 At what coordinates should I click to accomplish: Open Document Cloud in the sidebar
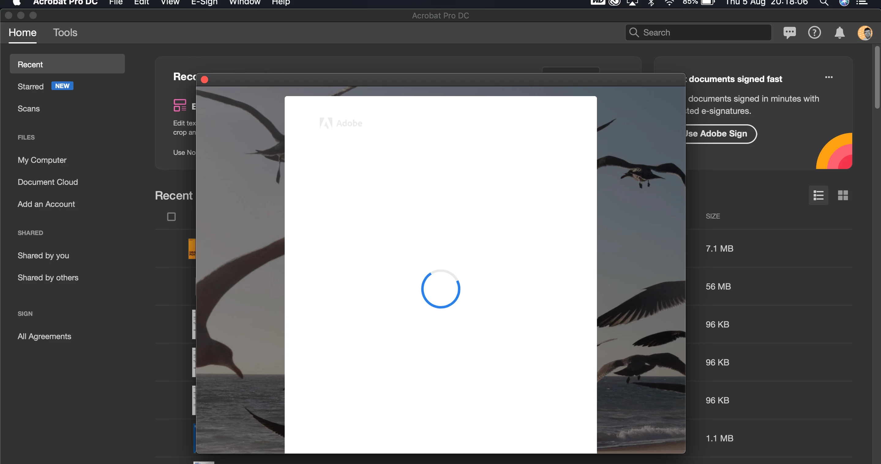click(48, 182)
